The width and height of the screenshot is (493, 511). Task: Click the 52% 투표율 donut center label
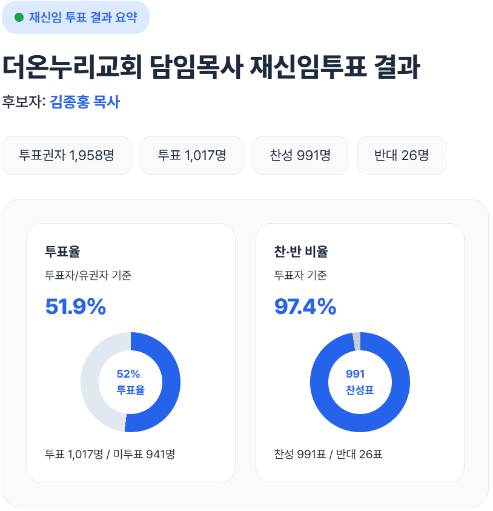[130, 382]
